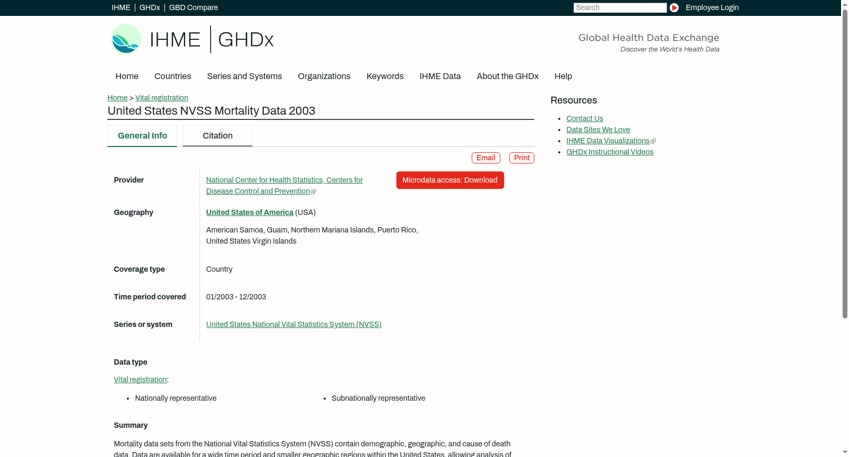
Task: Open National Center for Health Statistics provider link
Action: pos(284,186)
